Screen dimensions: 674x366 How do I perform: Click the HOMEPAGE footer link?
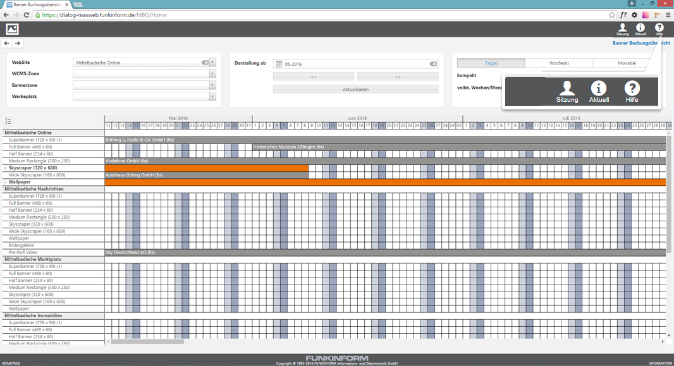(11, 363)
